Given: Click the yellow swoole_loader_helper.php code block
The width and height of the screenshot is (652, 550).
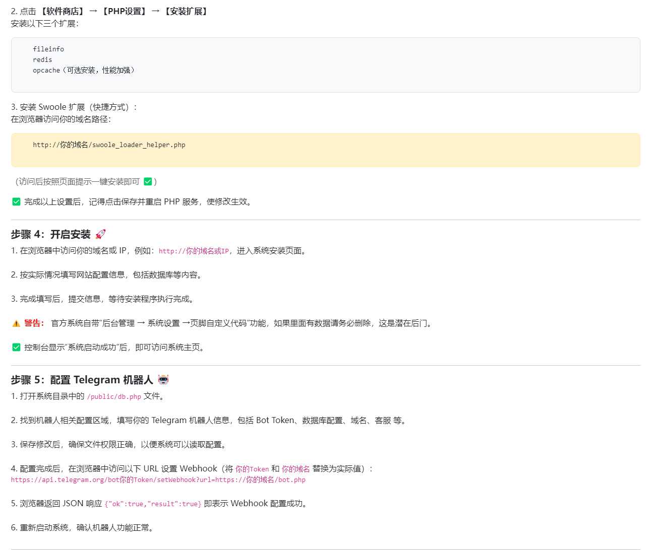Looking at the screenshot, I should tap(325, 150).
